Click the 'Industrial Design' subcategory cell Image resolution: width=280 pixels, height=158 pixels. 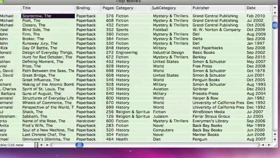[168, 53]
